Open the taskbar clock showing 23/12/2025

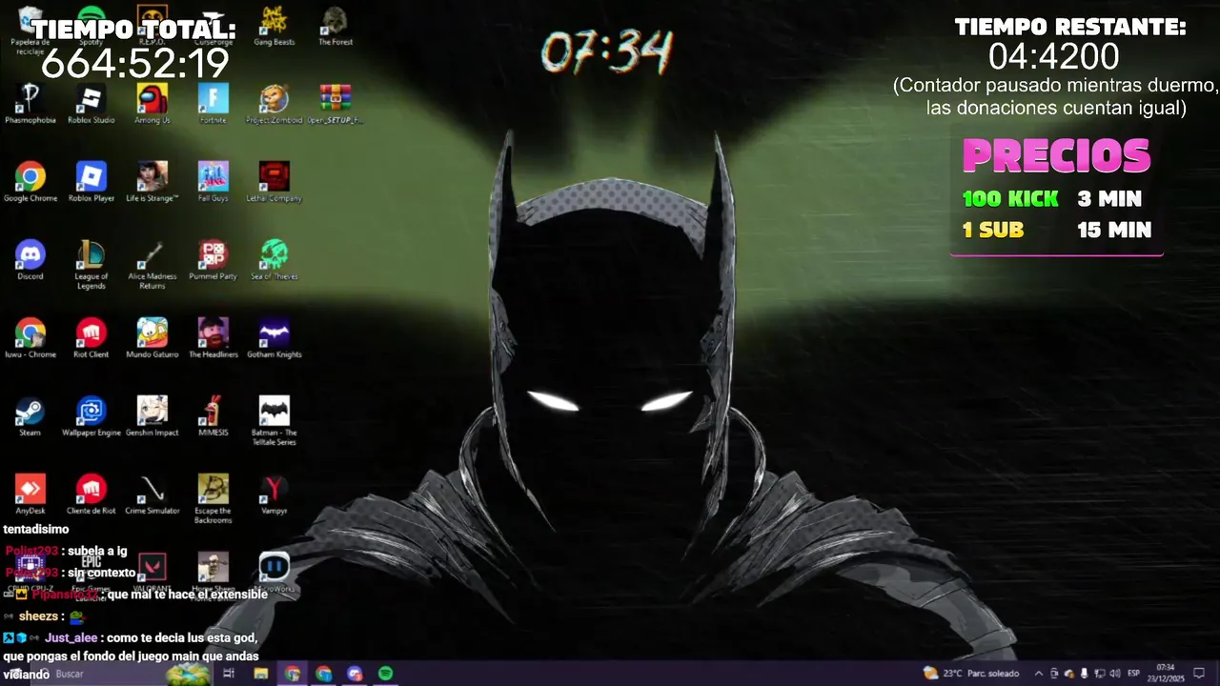(1166, 674)
